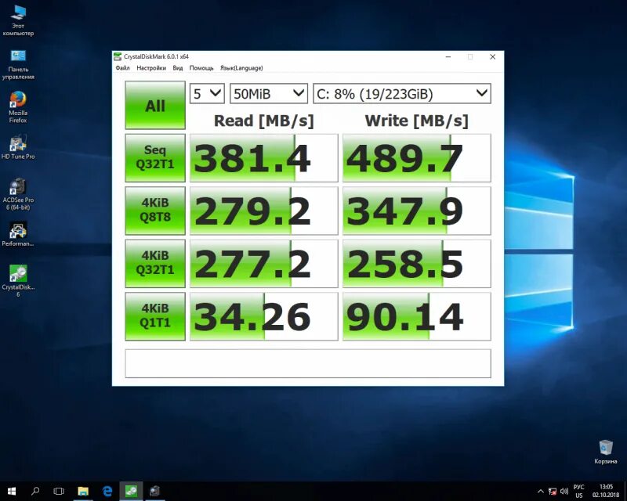Run the 4KiB Q8T8 test

click(155, 211)
